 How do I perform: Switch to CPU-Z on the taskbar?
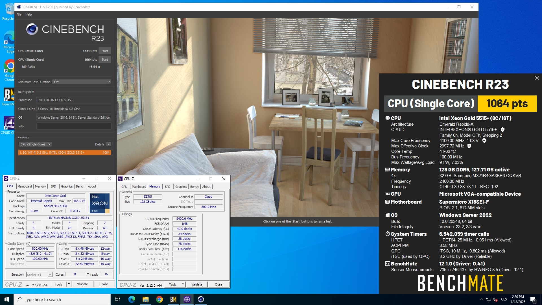[187, 299]
